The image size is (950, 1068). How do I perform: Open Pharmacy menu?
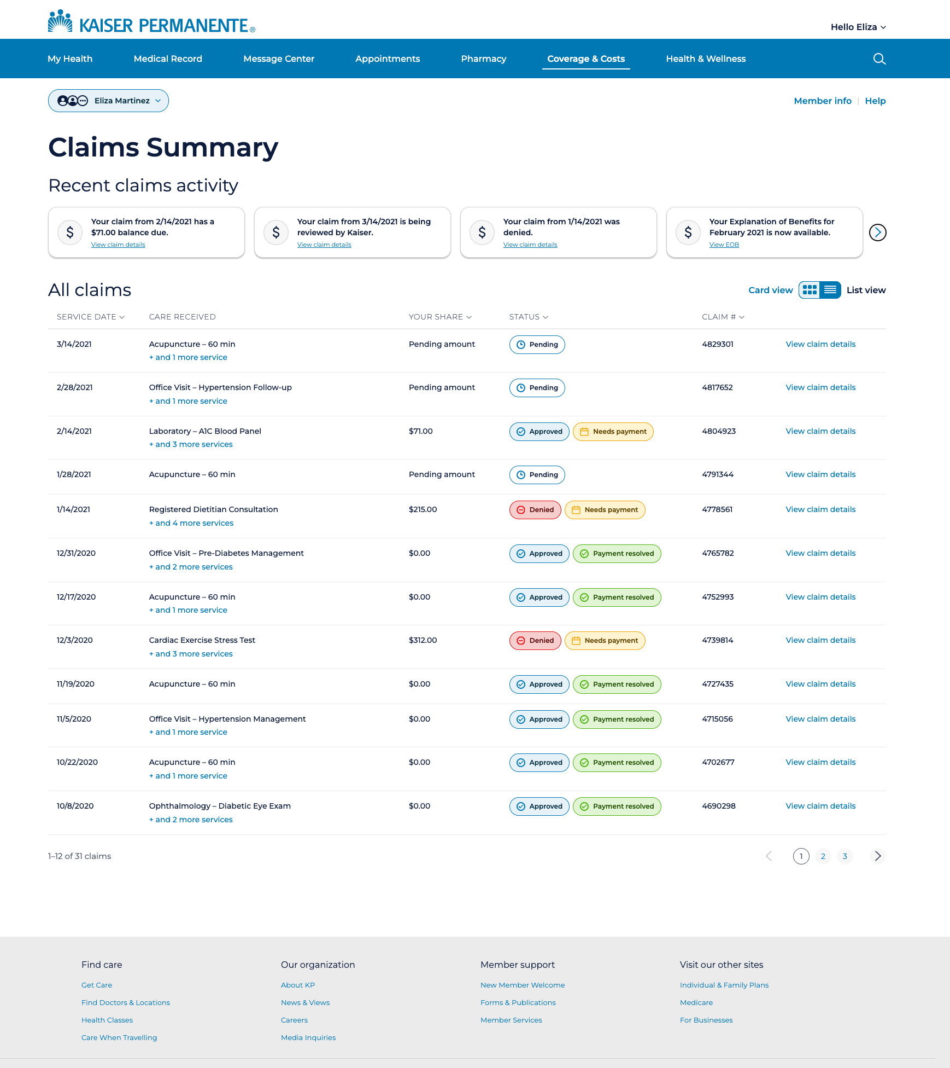pos(484,59)
